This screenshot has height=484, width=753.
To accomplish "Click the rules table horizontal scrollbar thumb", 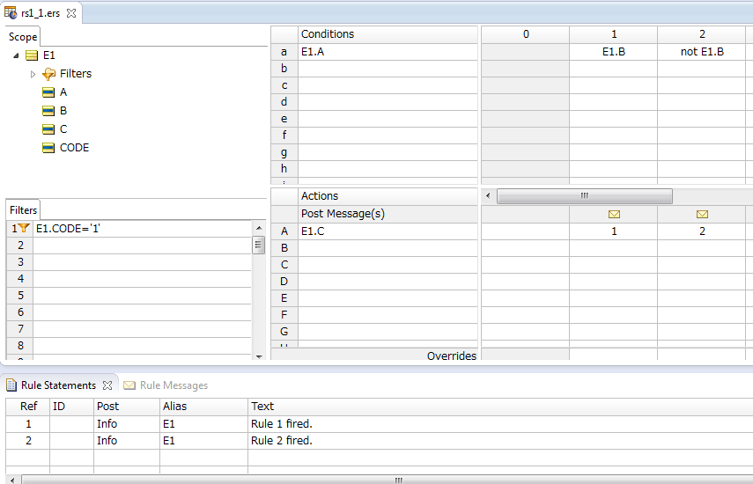I will (585, 195).
